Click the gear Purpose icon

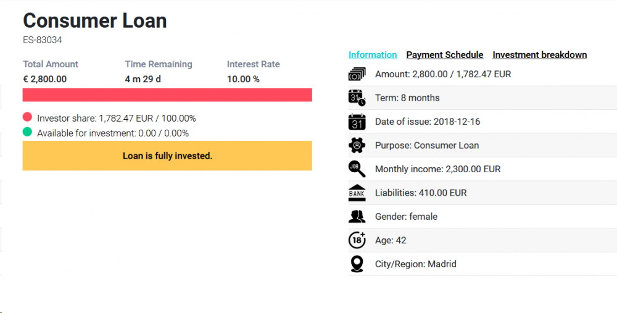pos(357,146)
